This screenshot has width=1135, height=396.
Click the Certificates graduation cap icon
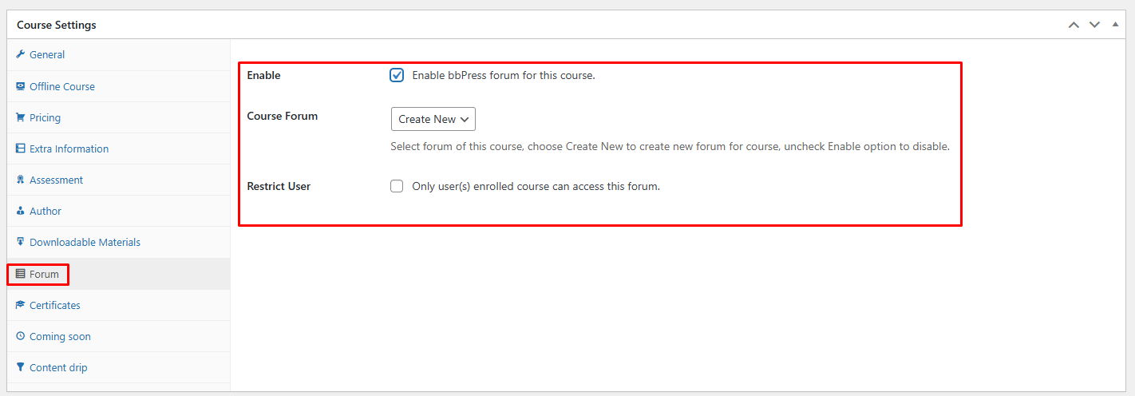(21, 305)
